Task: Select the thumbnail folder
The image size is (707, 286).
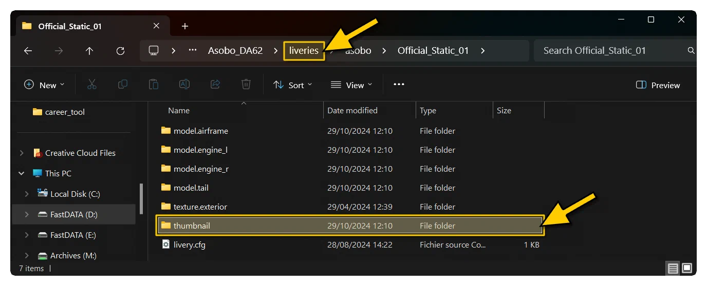Action: point(349,226)
